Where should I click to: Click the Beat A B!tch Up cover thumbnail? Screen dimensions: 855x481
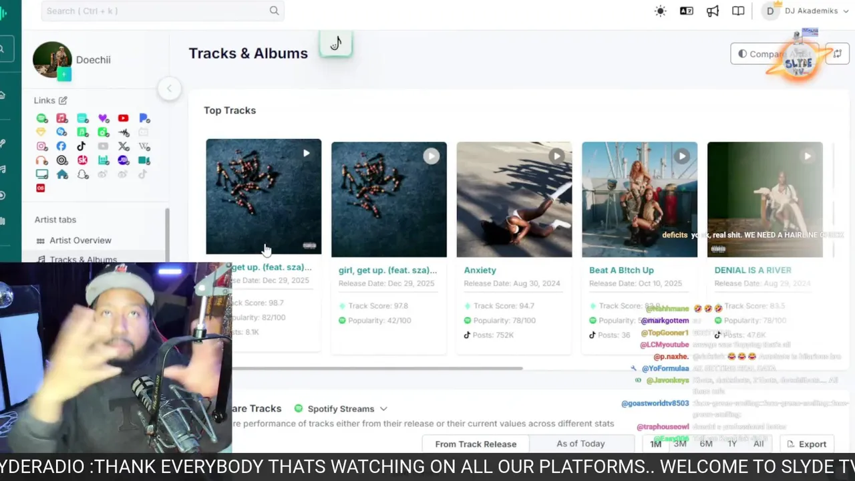(639, 199)
